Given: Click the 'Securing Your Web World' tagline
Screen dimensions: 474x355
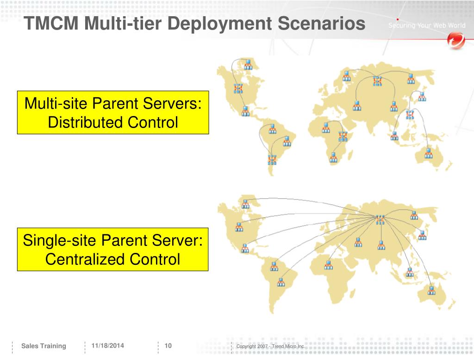Looking at the screenshot, I should [x=427, y=25].
